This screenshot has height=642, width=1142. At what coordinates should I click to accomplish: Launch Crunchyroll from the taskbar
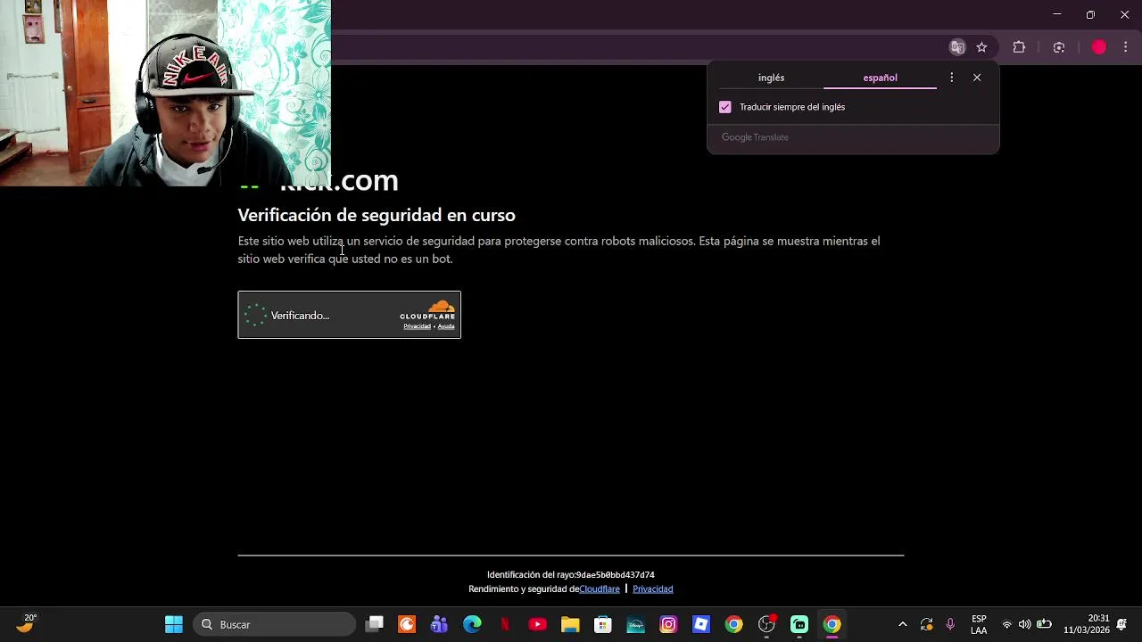click(x=407, y=624)
